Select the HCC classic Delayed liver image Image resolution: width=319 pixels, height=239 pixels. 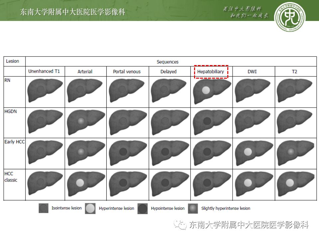click(x=170, y=184)
